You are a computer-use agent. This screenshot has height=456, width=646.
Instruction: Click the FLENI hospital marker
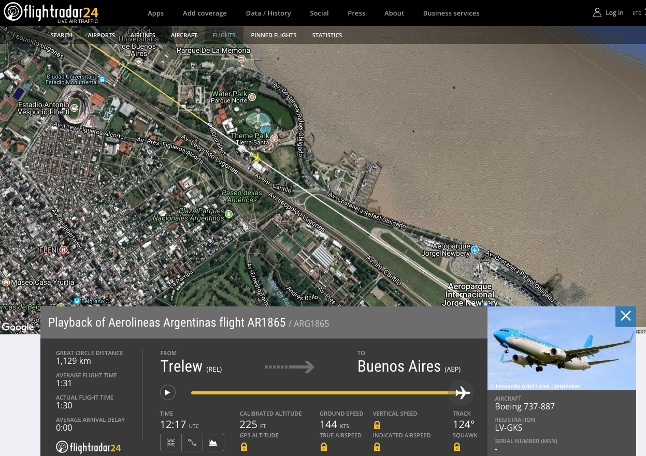pos(63,250)
